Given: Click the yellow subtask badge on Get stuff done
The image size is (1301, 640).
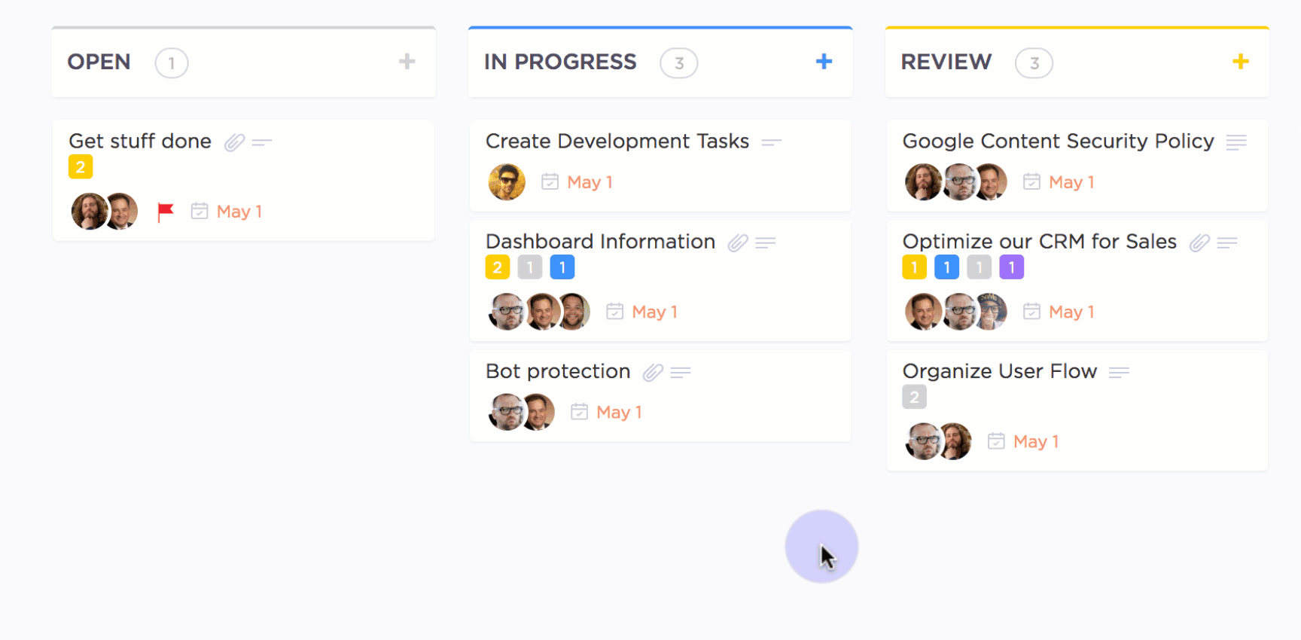Looking at the screenshot, I should (81, 166).
